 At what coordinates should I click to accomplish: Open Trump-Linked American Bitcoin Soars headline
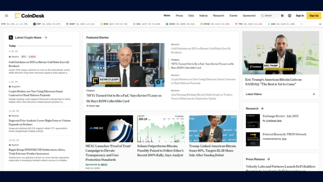coord(212,151)
